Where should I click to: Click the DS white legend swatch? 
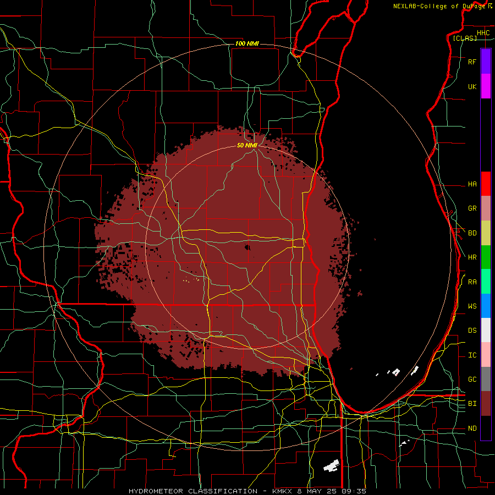[486, 330]
